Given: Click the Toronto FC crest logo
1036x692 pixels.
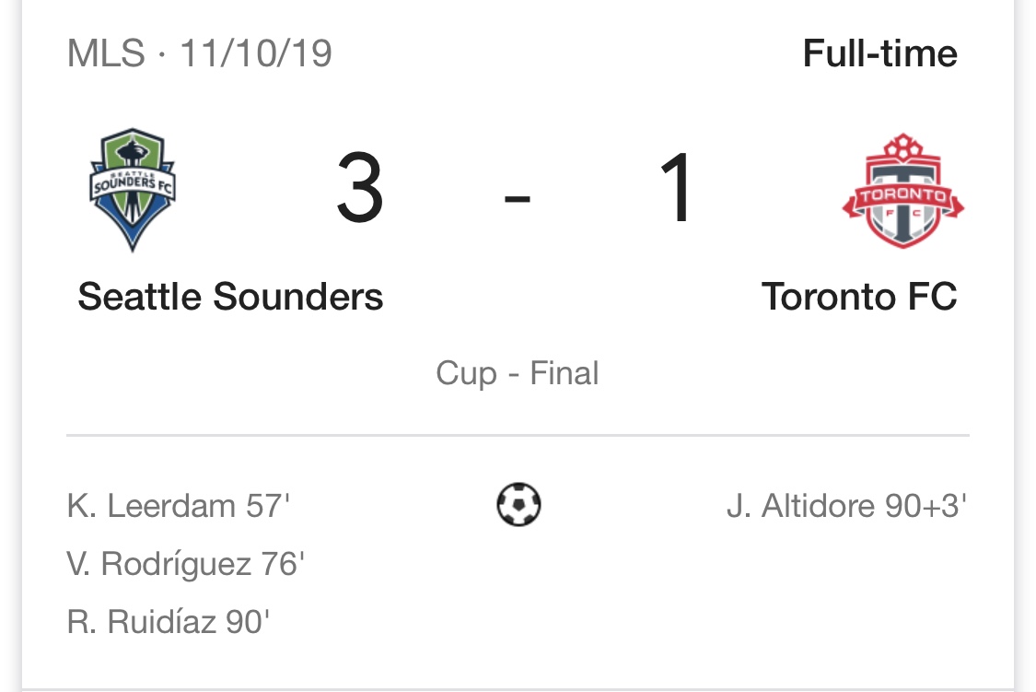Looking at the screenshot, I should (902, 191).
